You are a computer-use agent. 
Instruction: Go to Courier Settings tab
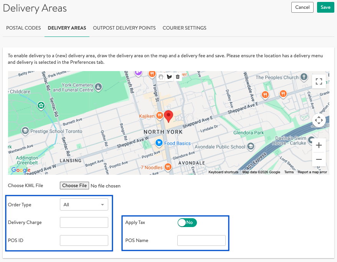click(184, 28)
